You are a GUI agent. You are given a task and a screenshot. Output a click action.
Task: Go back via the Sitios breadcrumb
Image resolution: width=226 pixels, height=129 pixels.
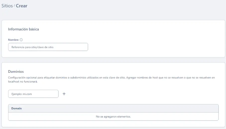(x=7, y=6)
